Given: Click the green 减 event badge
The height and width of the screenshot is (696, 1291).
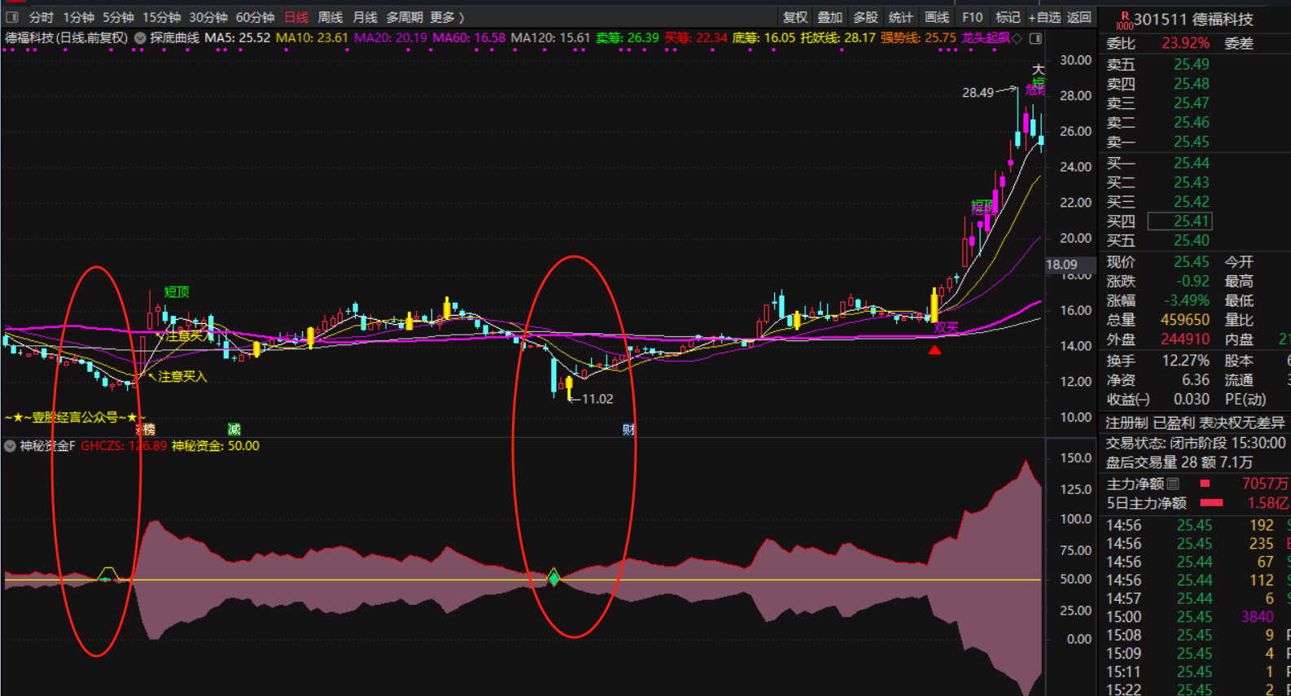Looking at the screenshot, I should pyautogui.click(x=234, y=429).
